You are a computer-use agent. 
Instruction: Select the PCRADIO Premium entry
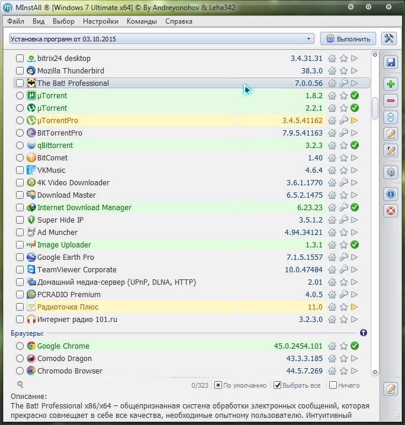pos(191,294)
